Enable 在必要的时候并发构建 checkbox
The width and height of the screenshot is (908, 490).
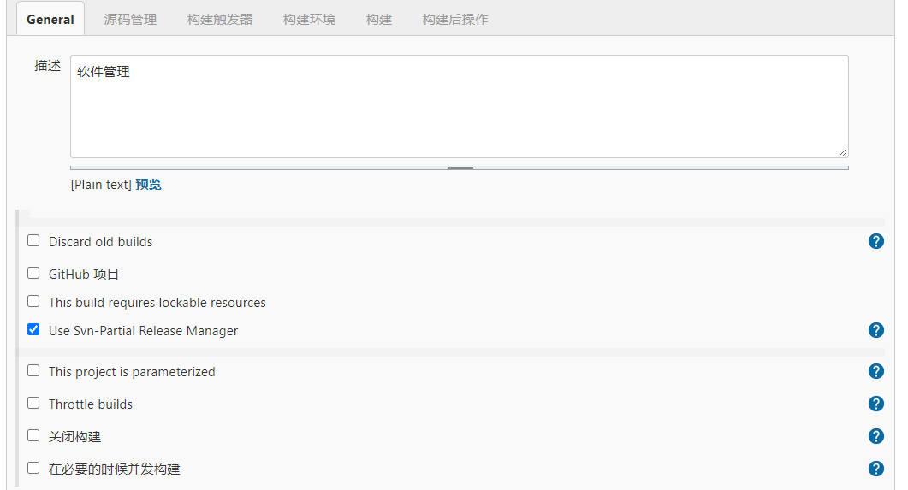click(x=33, y=468)
